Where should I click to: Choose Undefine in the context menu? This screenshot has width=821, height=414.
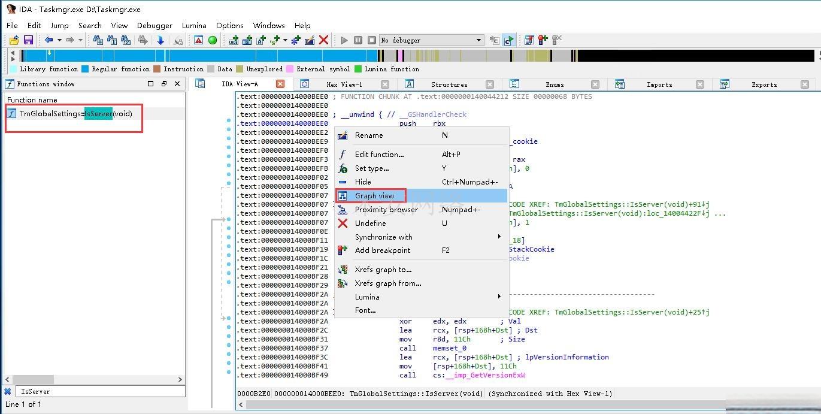click(x=421, y=223)
